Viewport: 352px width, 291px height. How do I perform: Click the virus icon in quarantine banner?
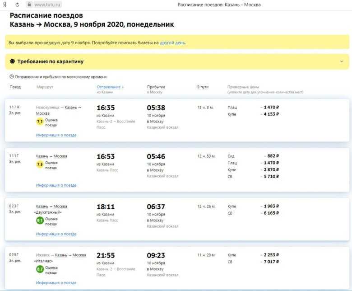coord(12,61)
